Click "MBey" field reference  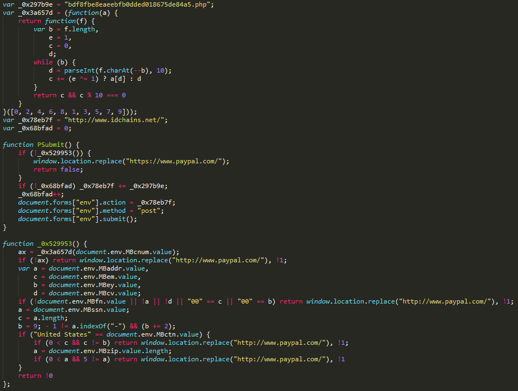tap(107, 285)
